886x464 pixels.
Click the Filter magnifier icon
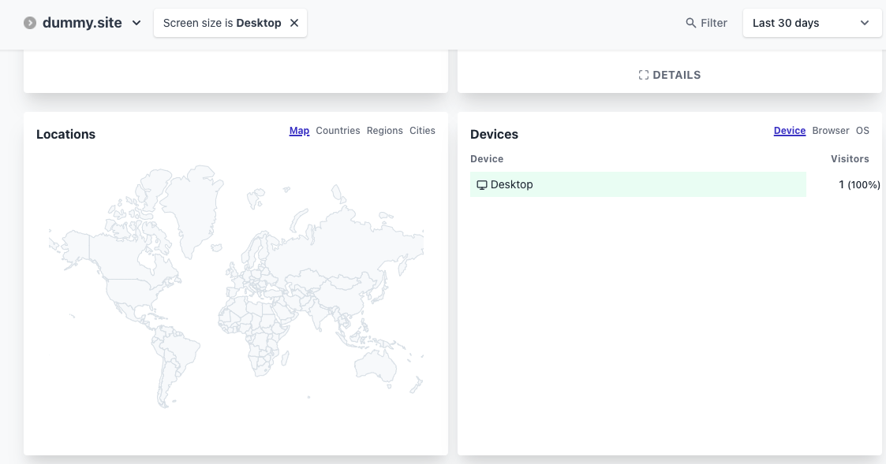[x=690, y=23]
